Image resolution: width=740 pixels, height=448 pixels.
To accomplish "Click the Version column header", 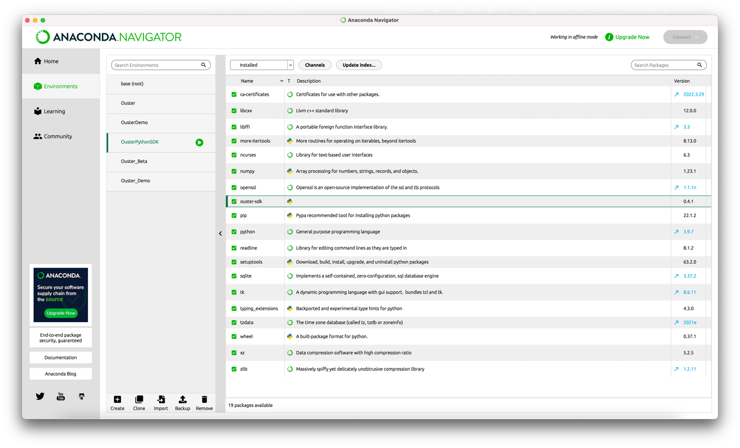I will [682, 81].
